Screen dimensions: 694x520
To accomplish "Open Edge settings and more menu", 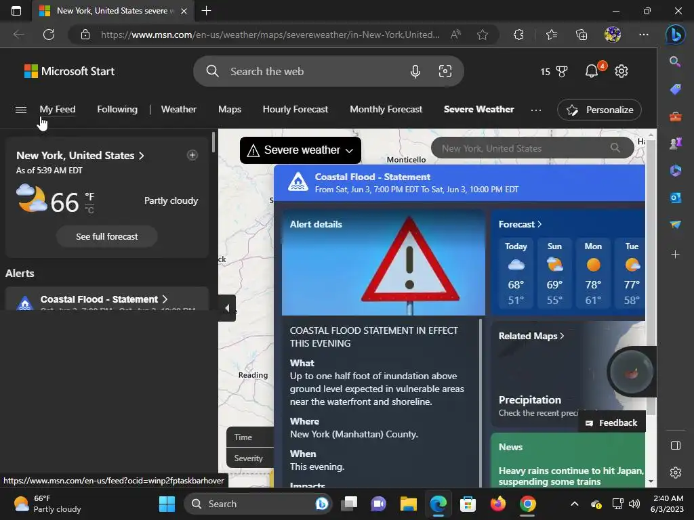I will 644,35.
